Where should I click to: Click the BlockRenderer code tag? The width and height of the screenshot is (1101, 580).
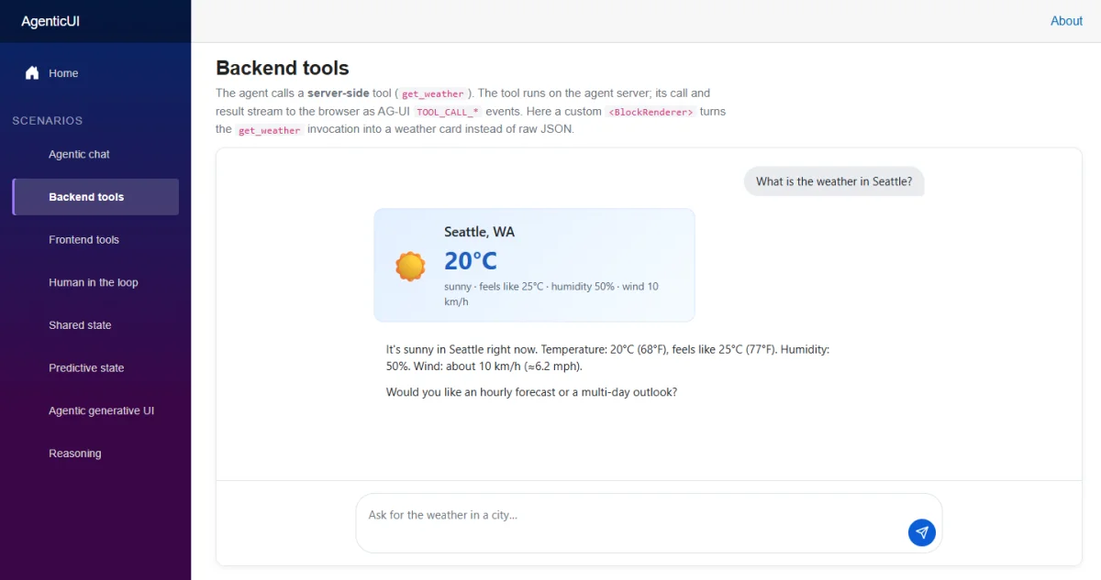tap(651, 112)
